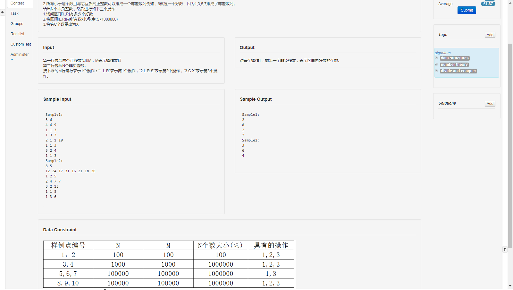The height and width of the screenshot is (290, 513).
Task: Open the Task sidebar item
Action: [14, 13]
